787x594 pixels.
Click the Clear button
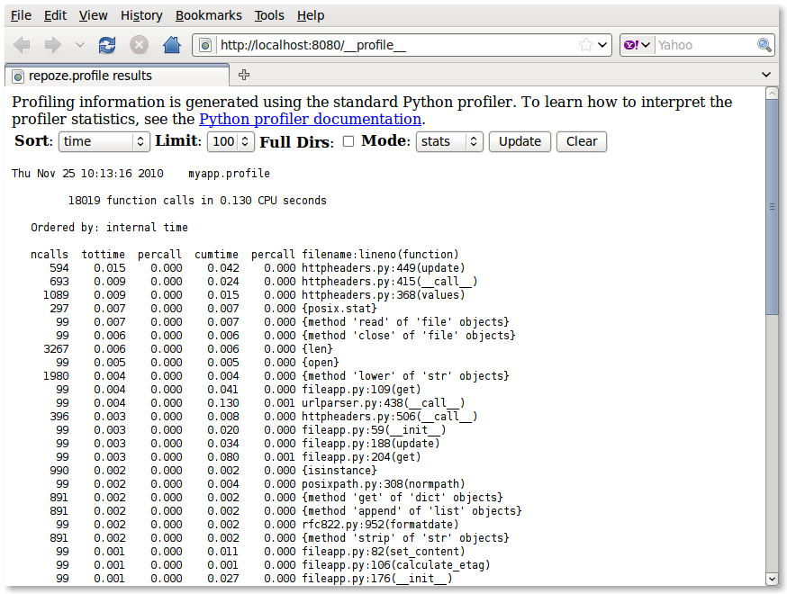coord(582,141)
